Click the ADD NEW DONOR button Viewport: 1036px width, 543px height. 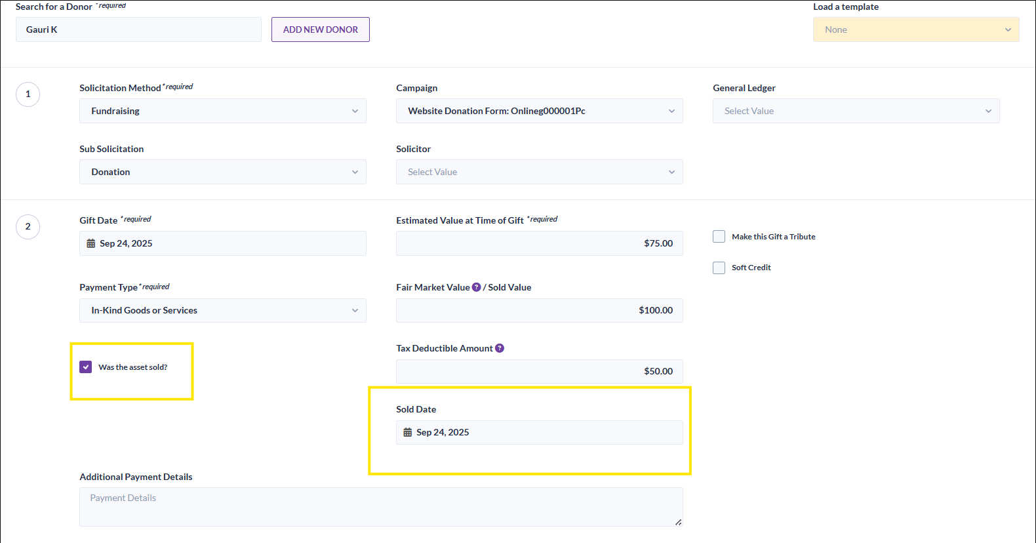321,30
